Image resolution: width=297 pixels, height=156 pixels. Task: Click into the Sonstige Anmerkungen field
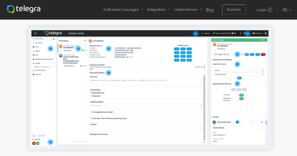pos(146,139)
